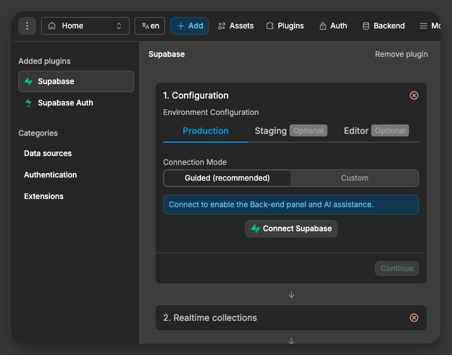Viewport: 452px width, 355px height.
Task: Select Custom connection mode
Action: coord(355,178)
